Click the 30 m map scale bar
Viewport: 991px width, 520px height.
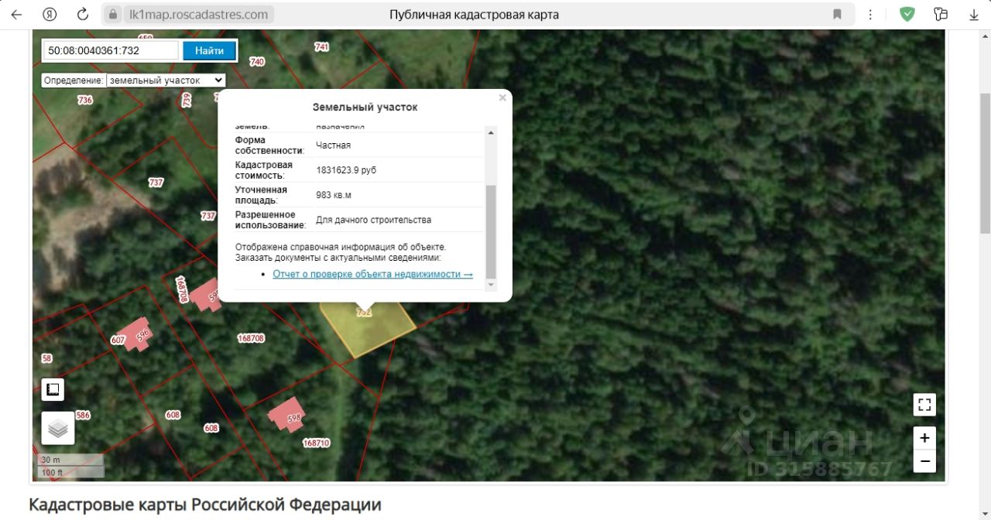pyautogui.click(x=70, y=460)
